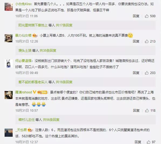Open 小白兔Kira's avatar profile picture
The height and width of the screenshot is (144, 161).
(x=9, y=7)
